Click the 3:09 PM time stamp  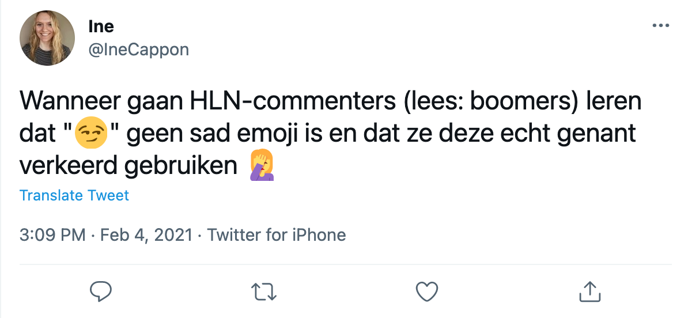[x=52, y=235]
